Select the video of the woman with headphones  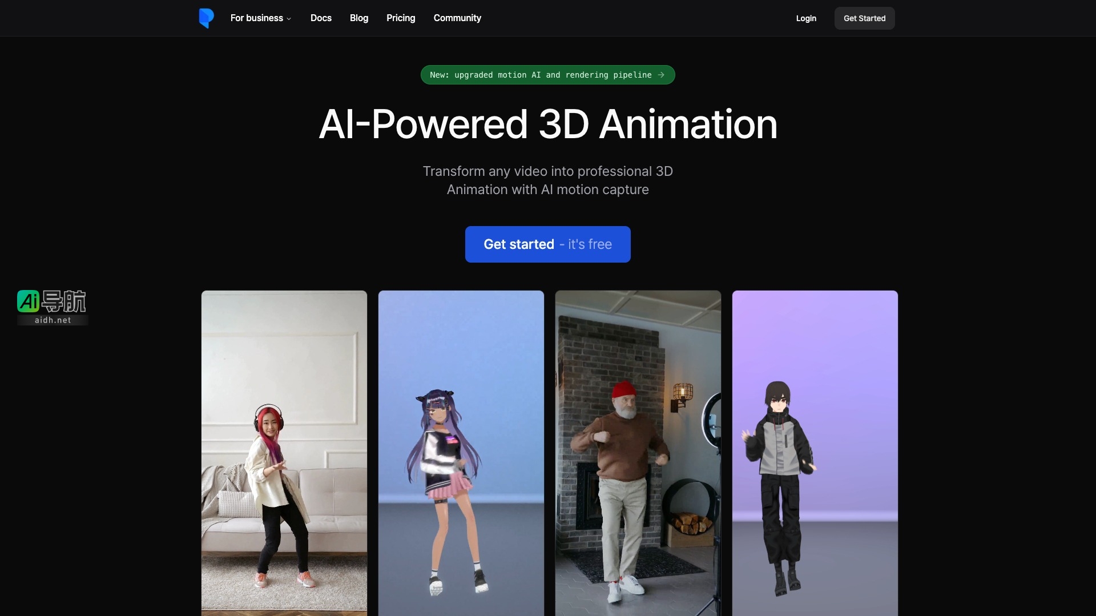pos(284,452)
